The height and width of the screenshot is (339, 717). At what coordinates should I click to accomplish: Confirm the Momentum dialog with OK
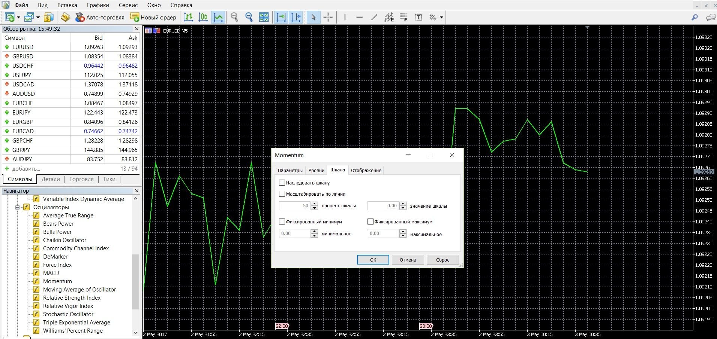(373, 260)
